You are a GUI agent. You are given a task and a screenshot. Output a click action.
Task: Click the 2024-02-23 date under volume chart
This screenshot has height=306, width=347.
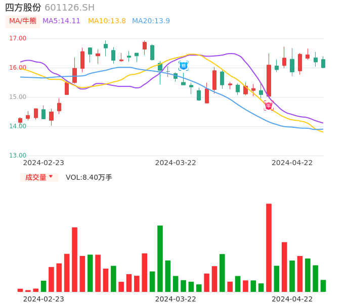44,299
